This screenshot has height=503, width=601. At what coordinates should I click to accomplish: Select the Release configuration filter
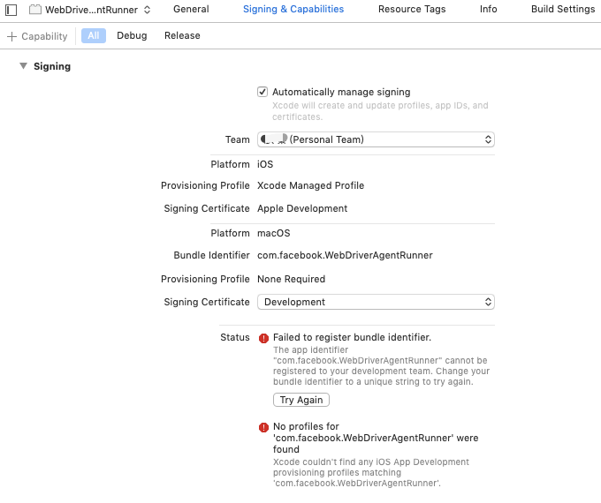182,35
